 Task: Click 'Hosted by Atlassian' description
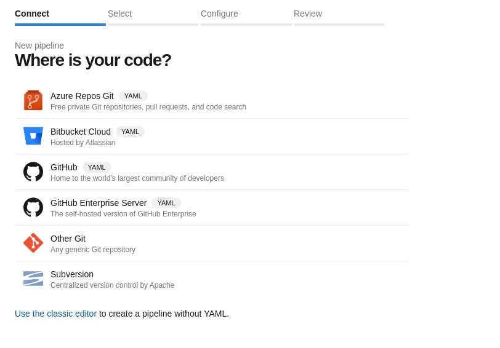tap(83, 143)
